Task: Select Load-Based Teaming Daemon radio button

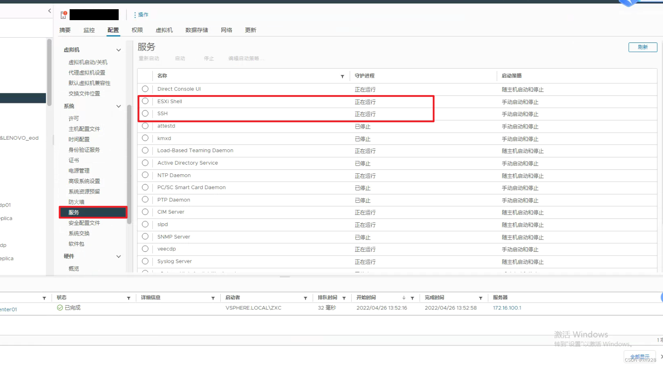Action: point(145,150)
